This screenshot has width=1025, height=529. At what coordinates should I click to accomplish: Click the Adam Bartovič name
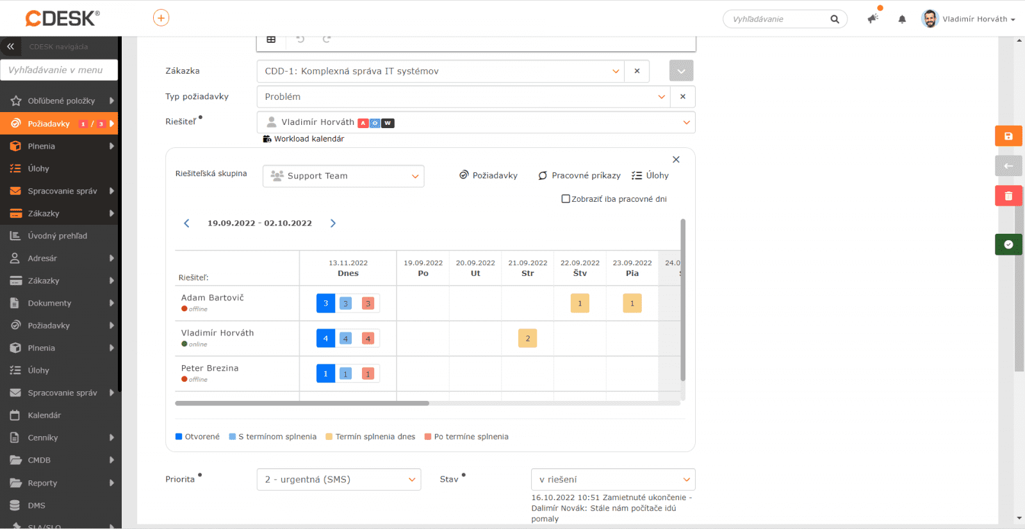click(212, 298)
